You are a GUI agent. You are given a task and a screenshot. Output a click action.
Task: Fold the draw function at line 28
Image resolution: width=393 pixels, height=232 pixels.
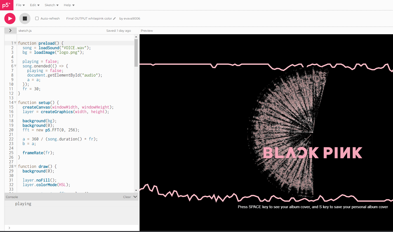point(15,166)
